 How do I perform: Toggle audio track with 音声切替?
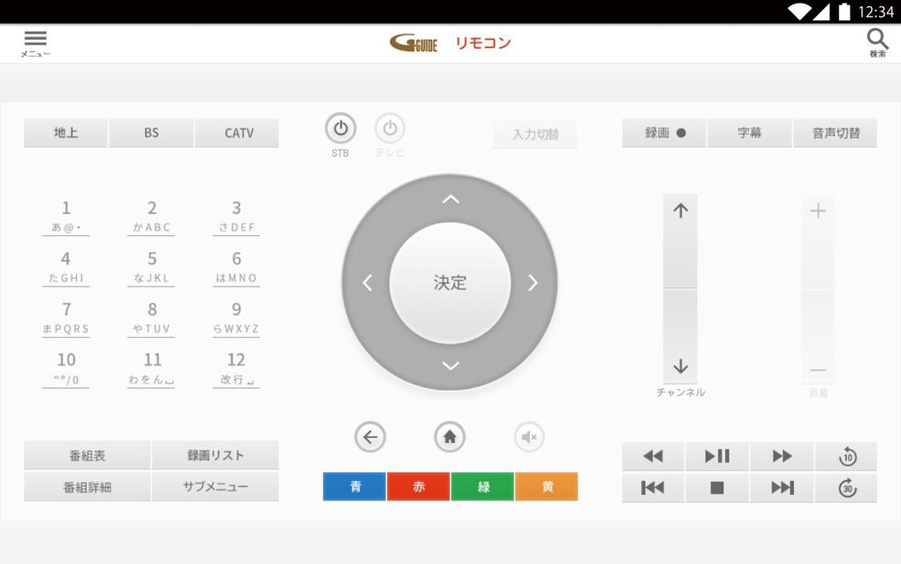tap(835, 133)
